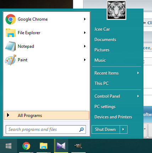Launch Paint from the start menu list
The height and width of the screenshot is (153, 152).
tap(46, 60)
